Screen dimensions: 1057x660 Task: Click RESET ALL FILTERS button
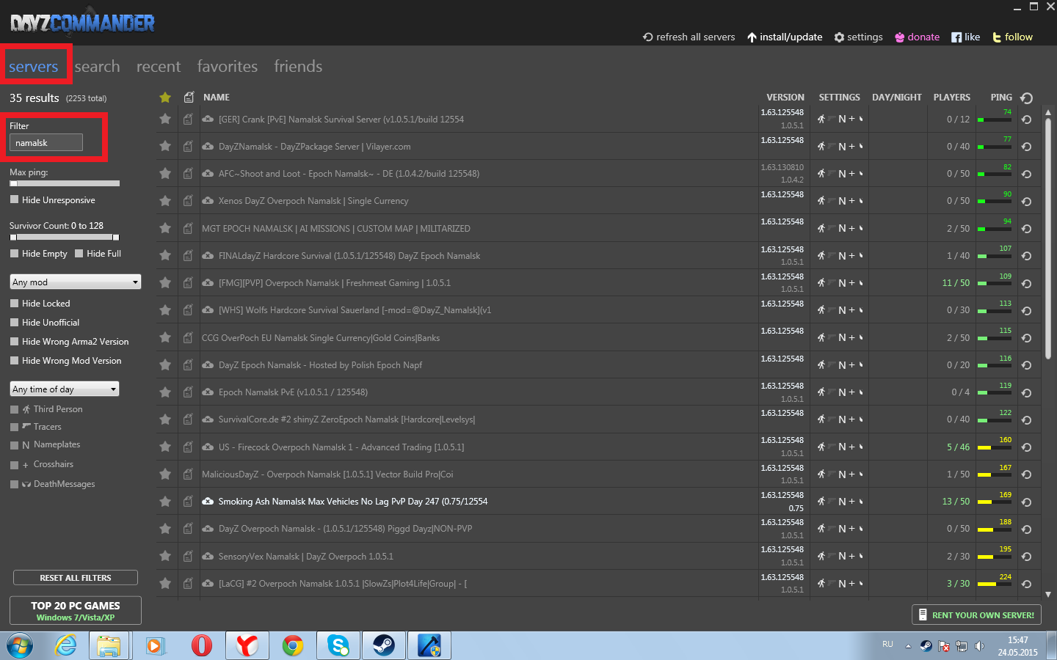[76, 578]
